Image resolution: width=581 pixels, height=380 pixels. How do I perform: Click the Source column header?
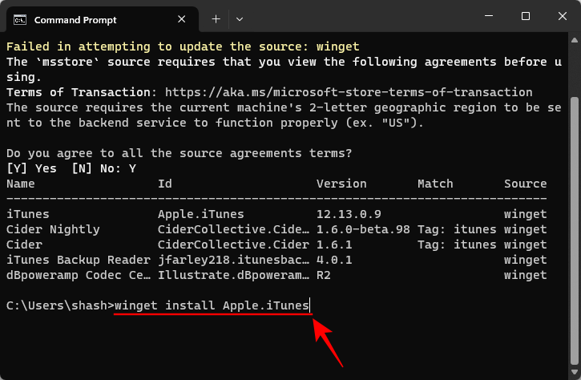pyautogui.click(x=526, y=184)
